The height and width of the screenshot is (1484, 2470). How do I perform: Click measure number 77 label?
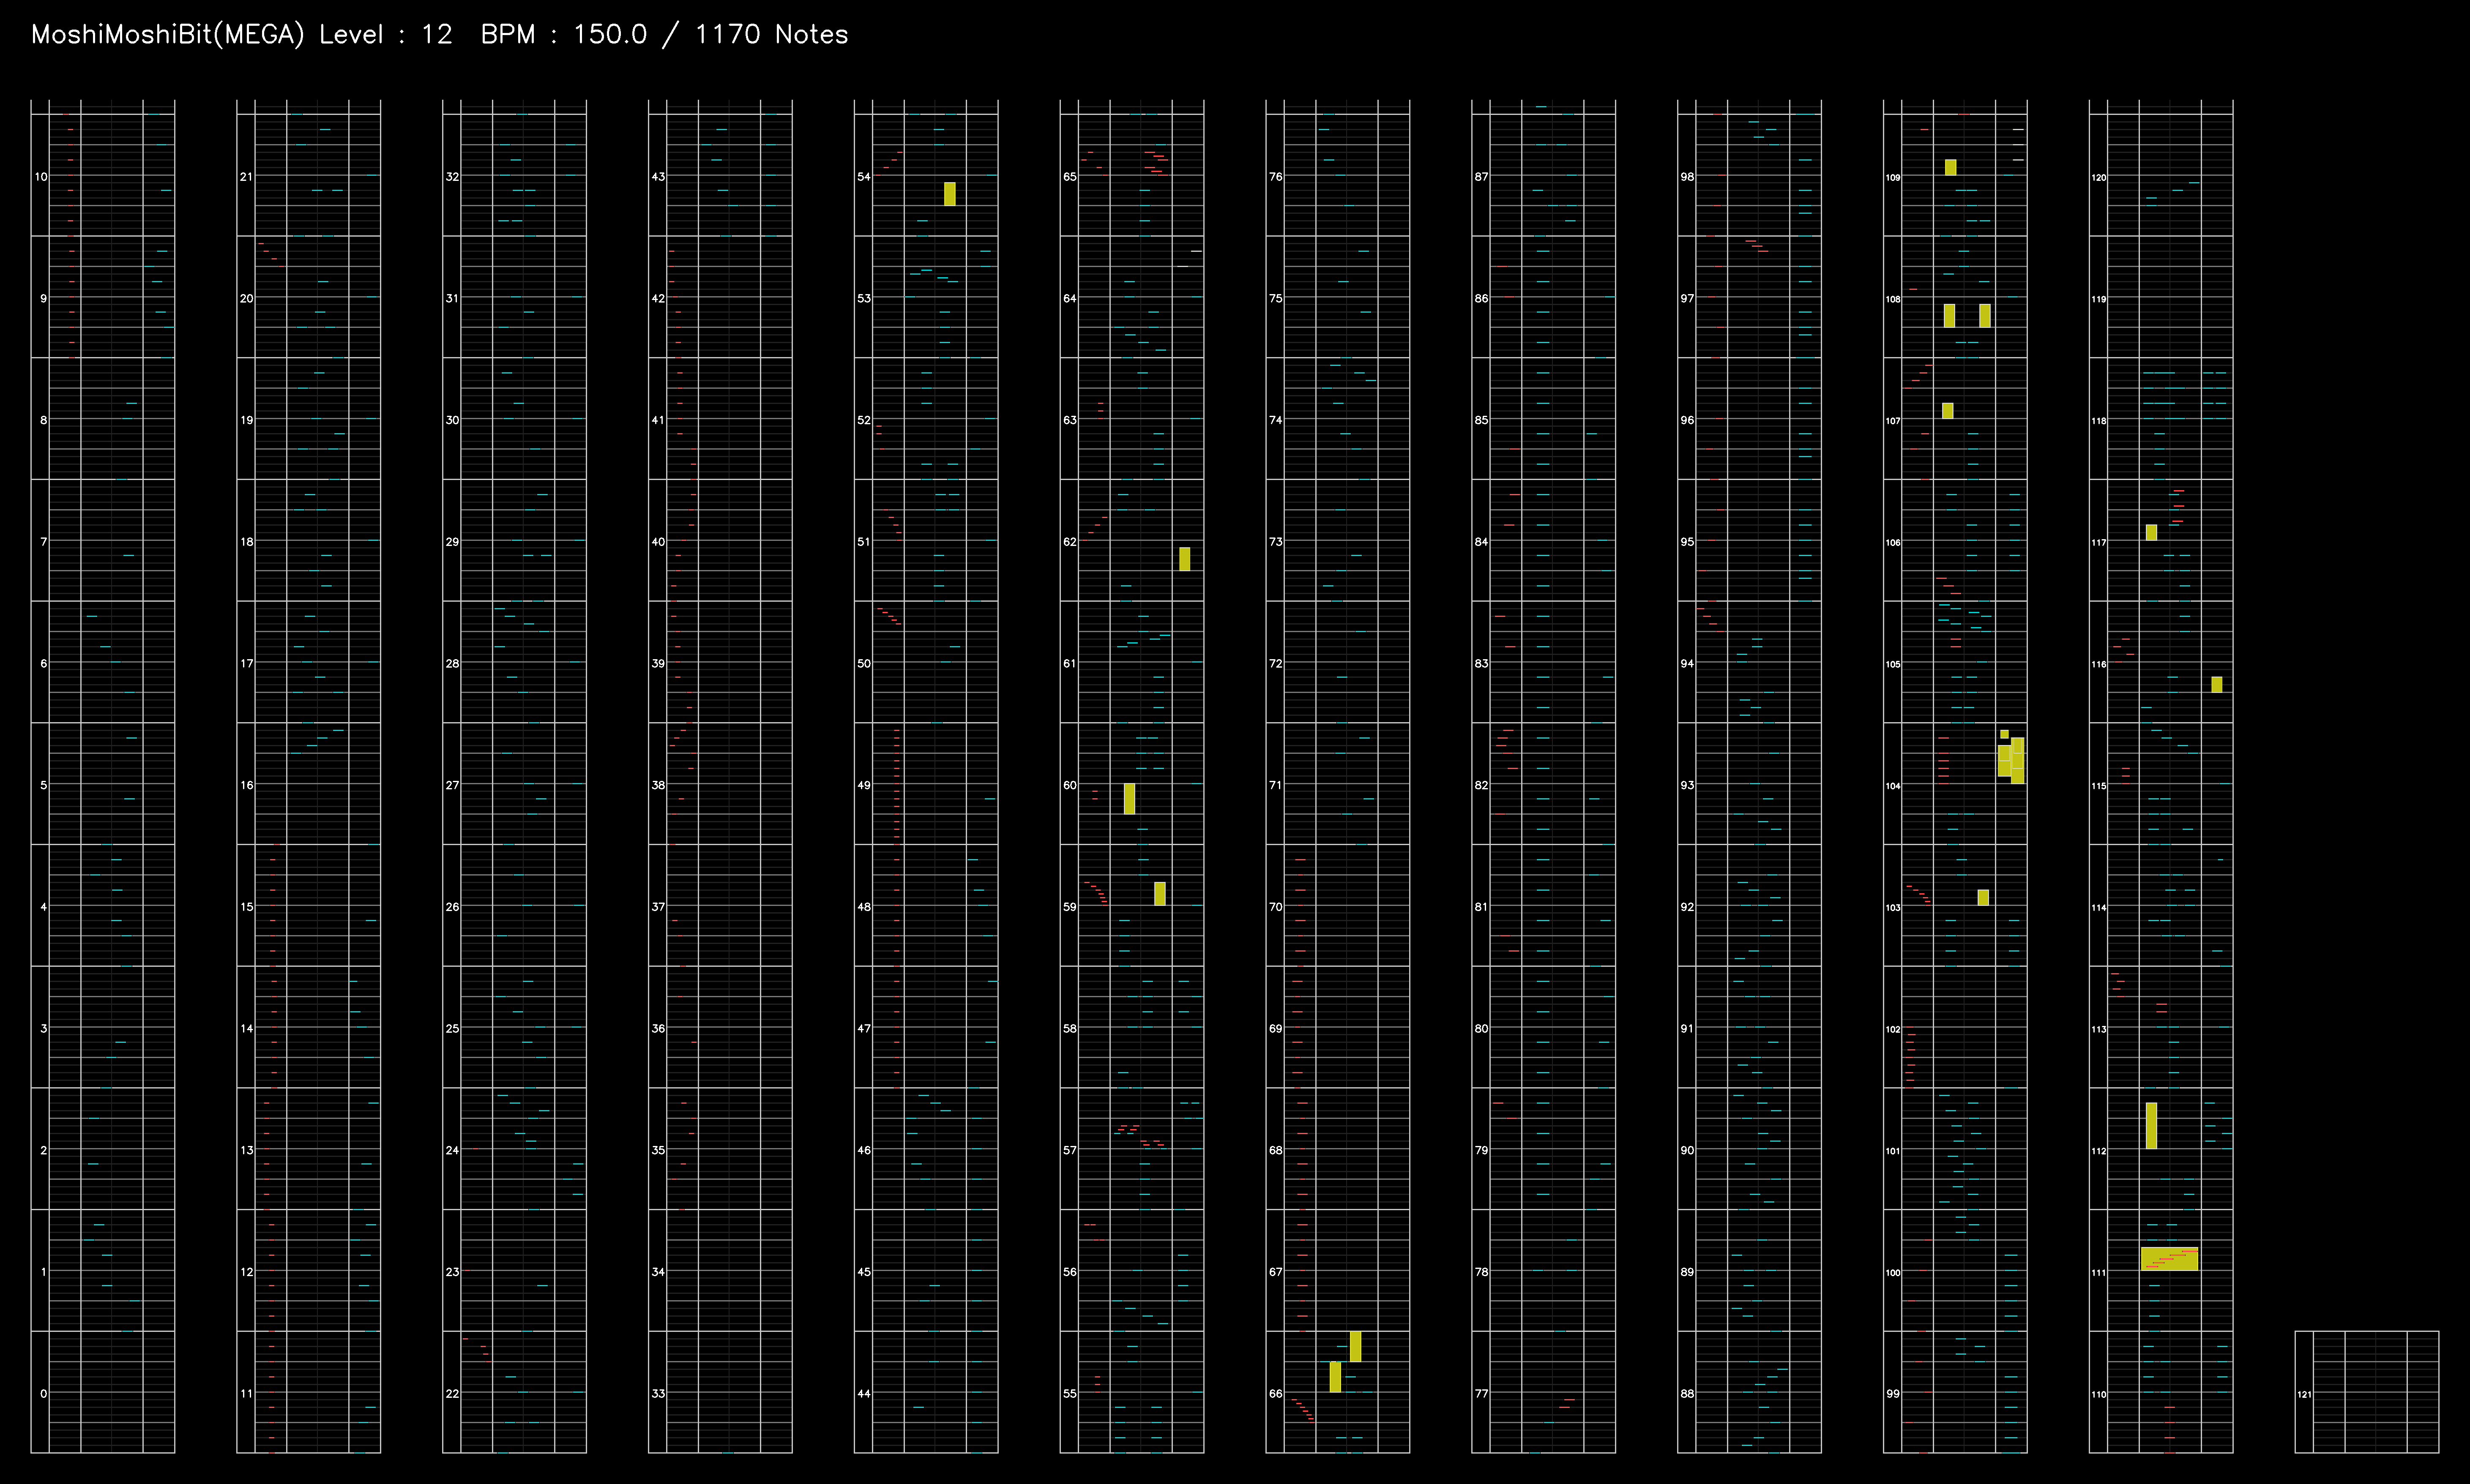coord(1482,1394)
